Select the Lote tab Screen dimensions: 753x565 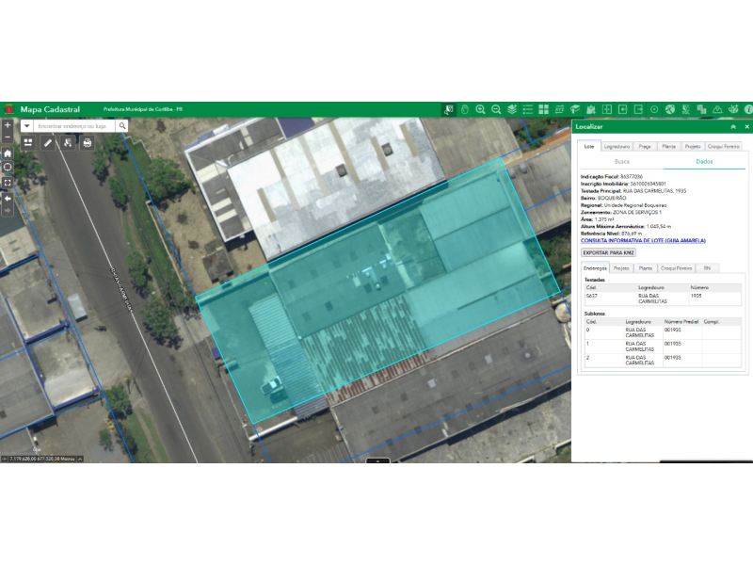(x=589, y=147)
